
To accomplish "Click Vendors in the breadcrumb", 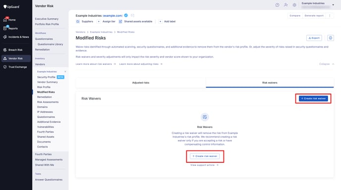I will pos(80,32).
